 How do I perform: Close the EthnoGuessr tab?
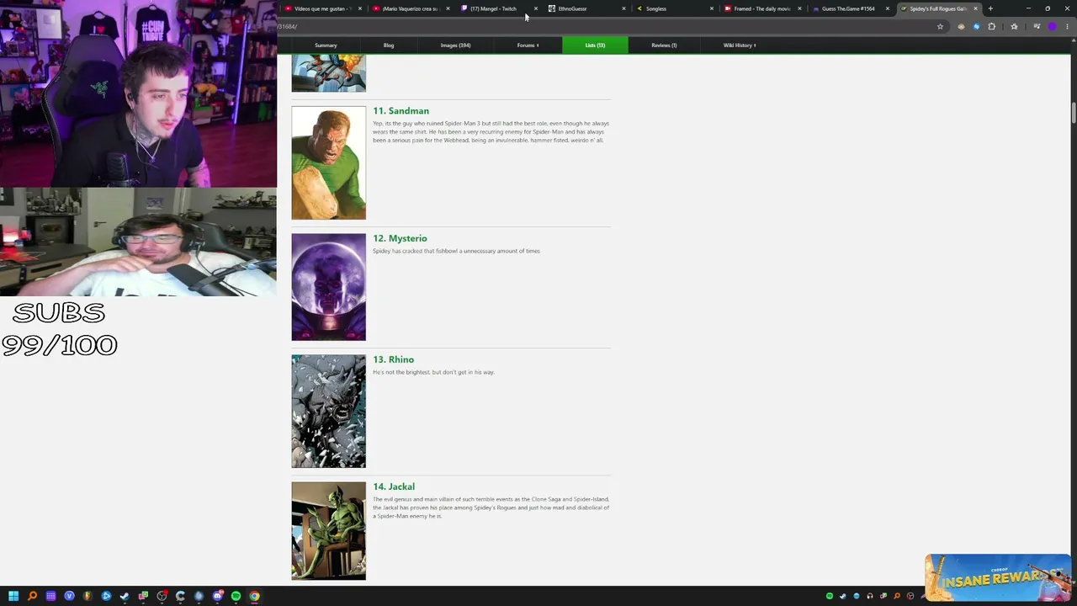coord(623,8)
